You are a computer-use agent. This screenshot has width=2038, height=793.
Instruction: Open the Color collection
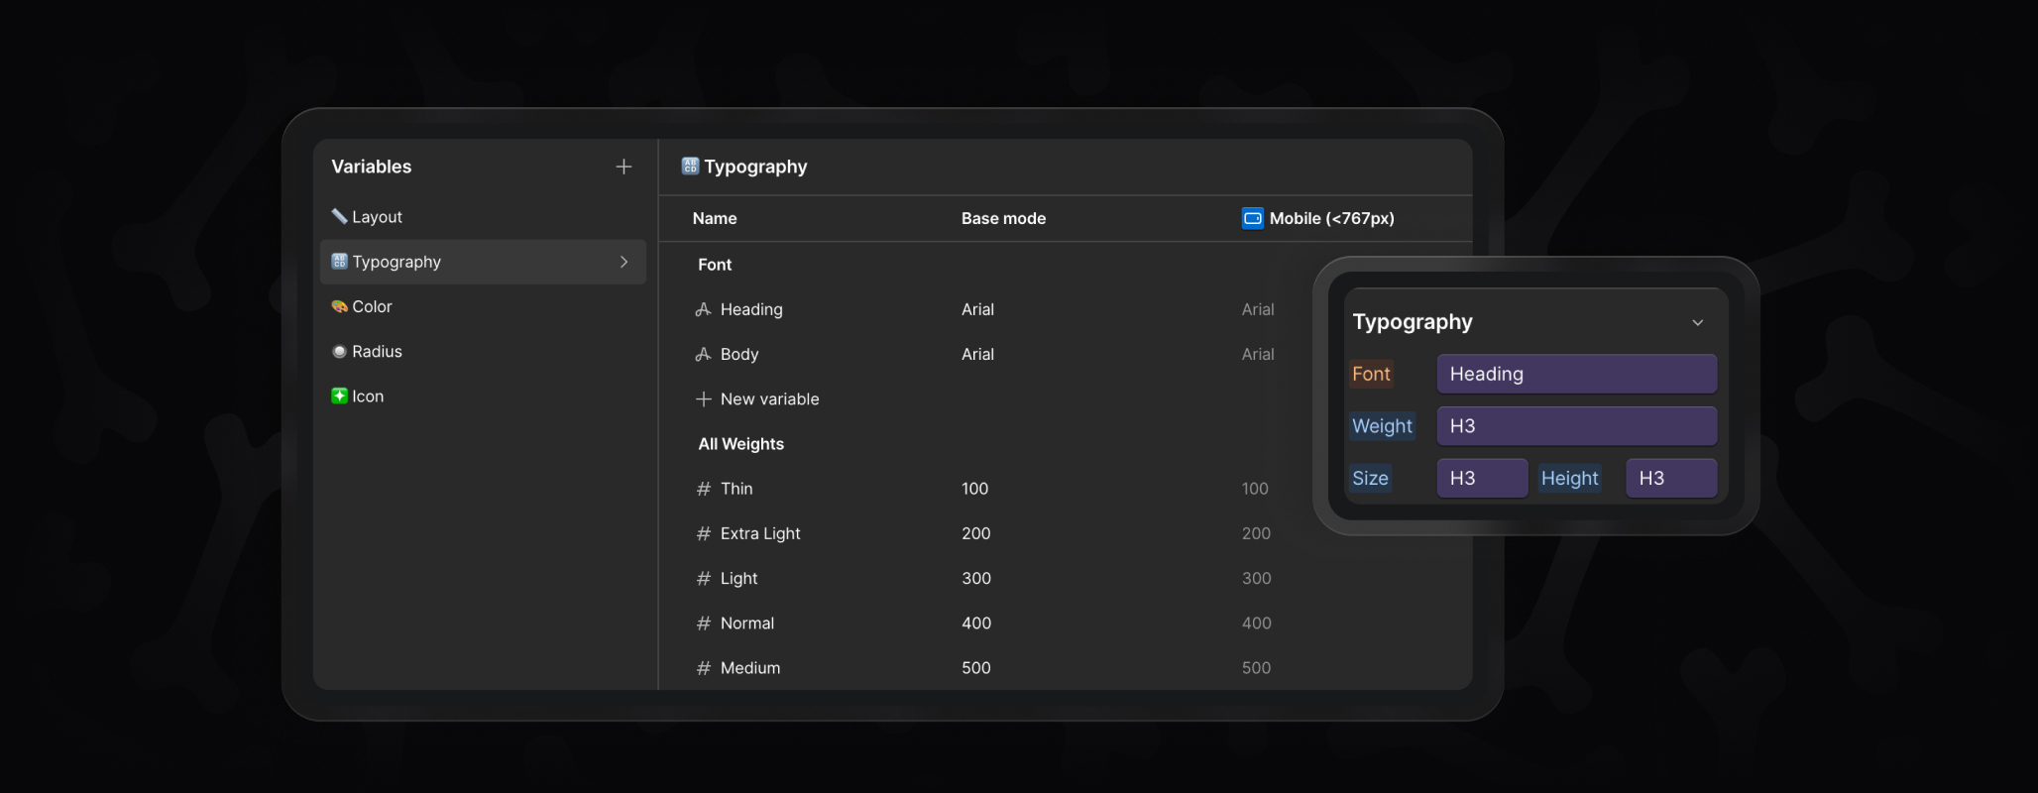483,306
